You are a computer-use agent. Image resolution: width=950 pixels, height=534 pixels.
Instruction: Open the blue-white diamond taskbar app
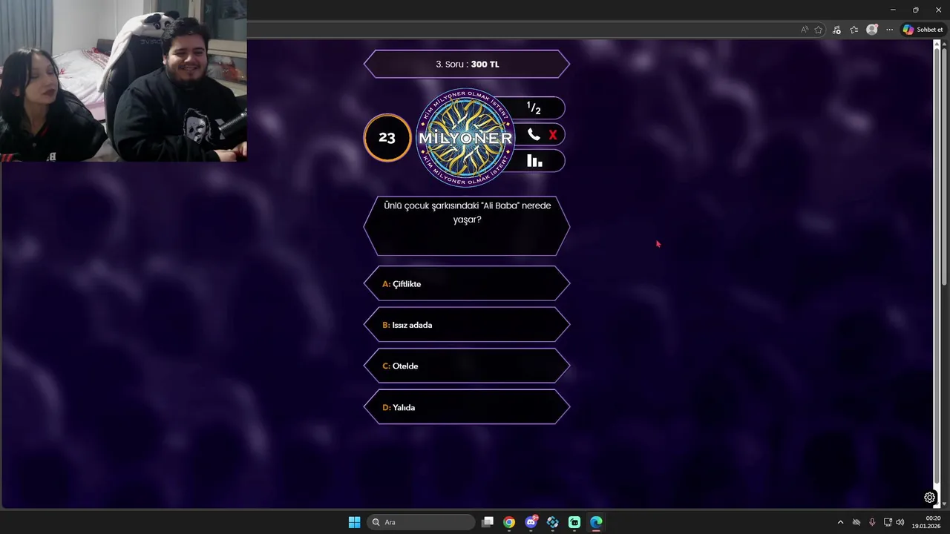coord(552,522)
